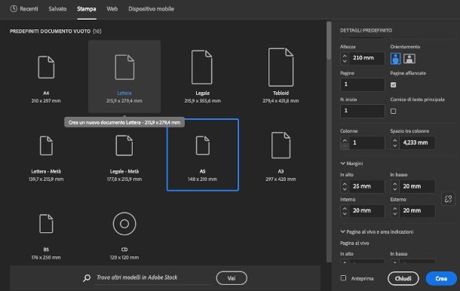The height and width of the screenshot is (291, 460).
Task: Click the In alto 25 mm field
Action: tap(366, 186)
